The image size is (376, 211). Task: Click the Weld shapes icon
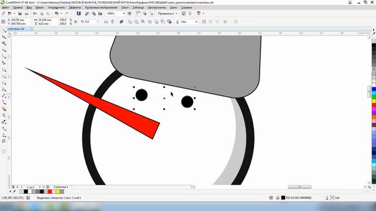point(130,22)
